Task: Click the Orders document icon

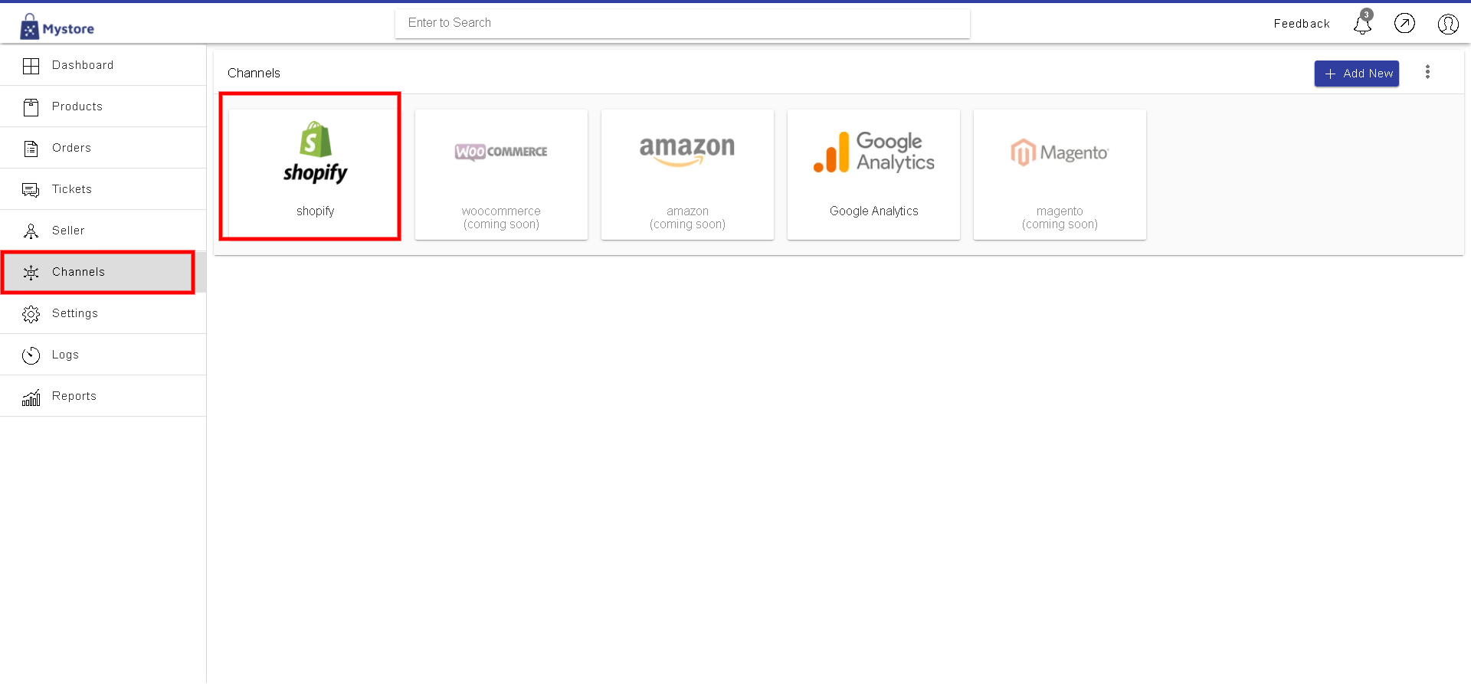Action: pyautogui.click(x=31, y=149)
